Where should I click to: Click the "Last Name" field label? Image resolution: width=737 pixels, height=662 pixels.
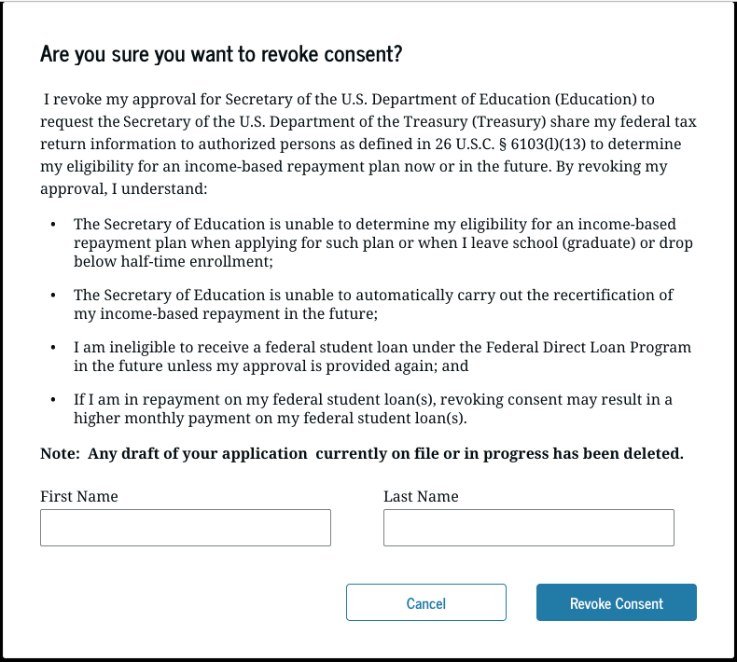point(421,496)
